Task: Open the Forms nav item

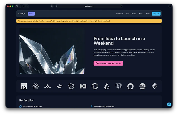Action: coord(141,14)
